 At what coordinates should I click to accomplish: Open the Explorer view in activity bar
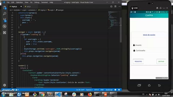(5, 8)
